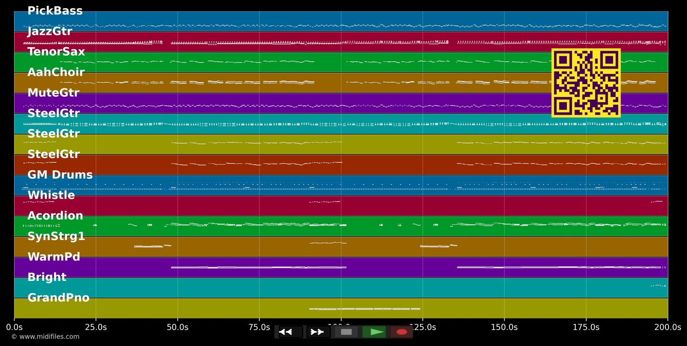
Task: Click the GrandPno track label
Action: point(58,298)
